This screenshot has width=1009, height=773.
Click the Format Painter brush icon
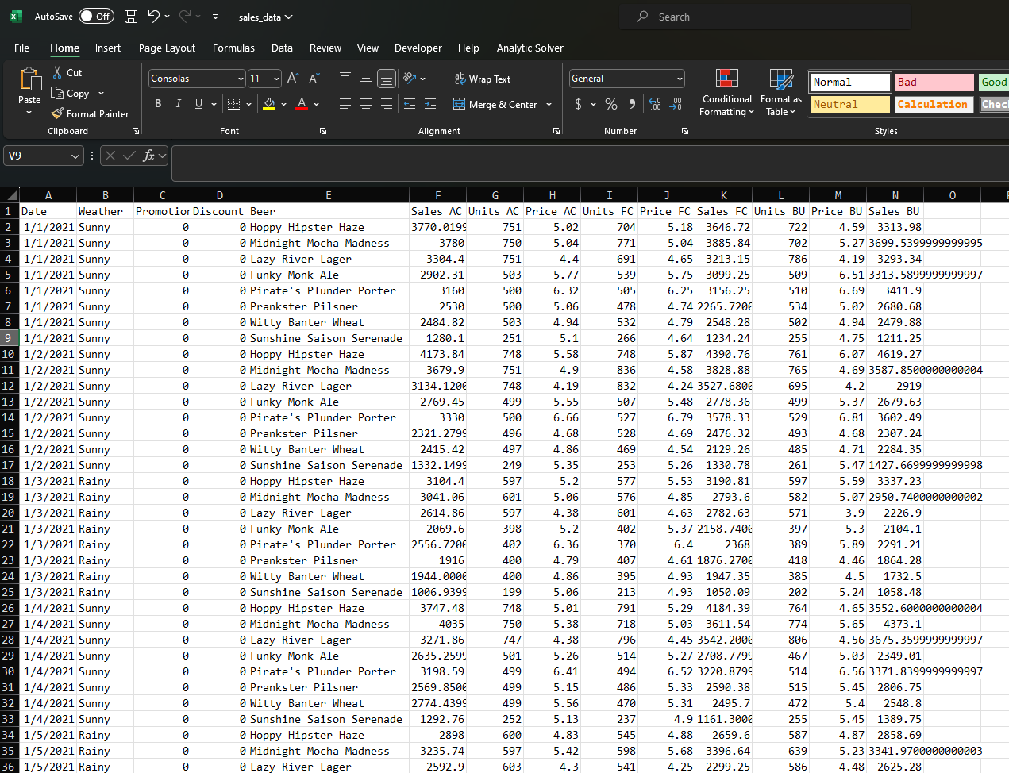(57, 113)
